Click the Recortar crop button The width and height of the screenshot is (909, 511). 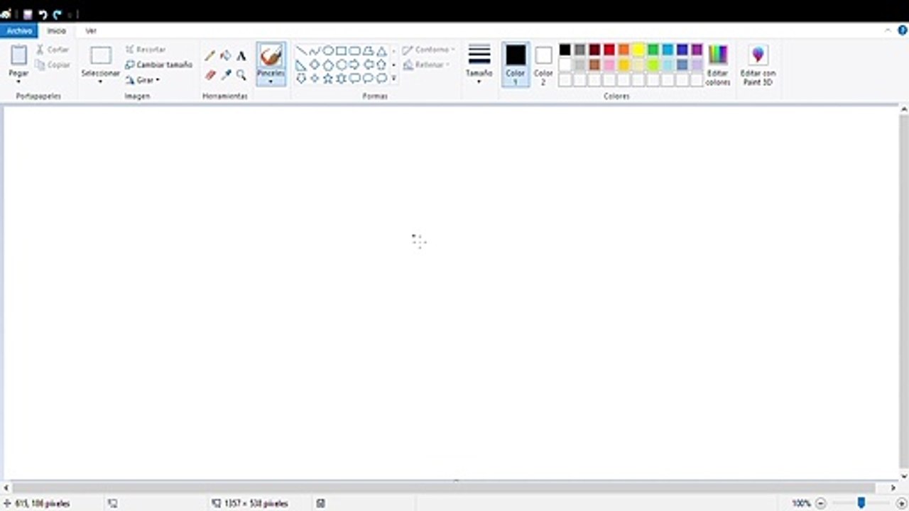tap(146, 50)
